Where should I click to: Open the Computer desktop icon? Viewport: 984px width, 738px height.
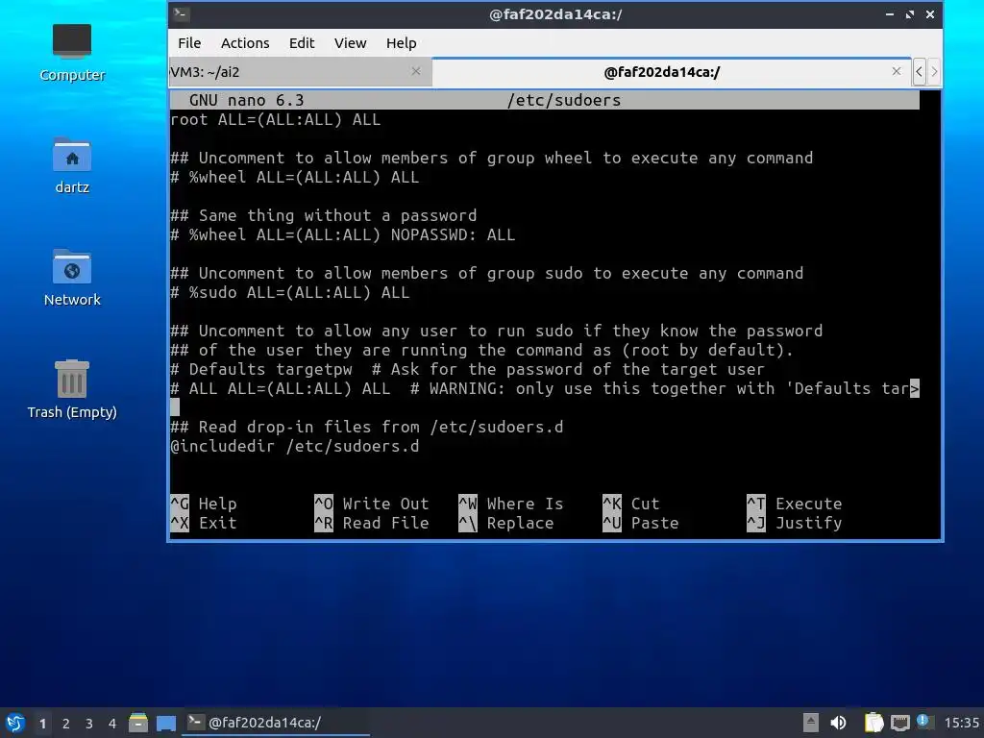(x=72, y=53)
